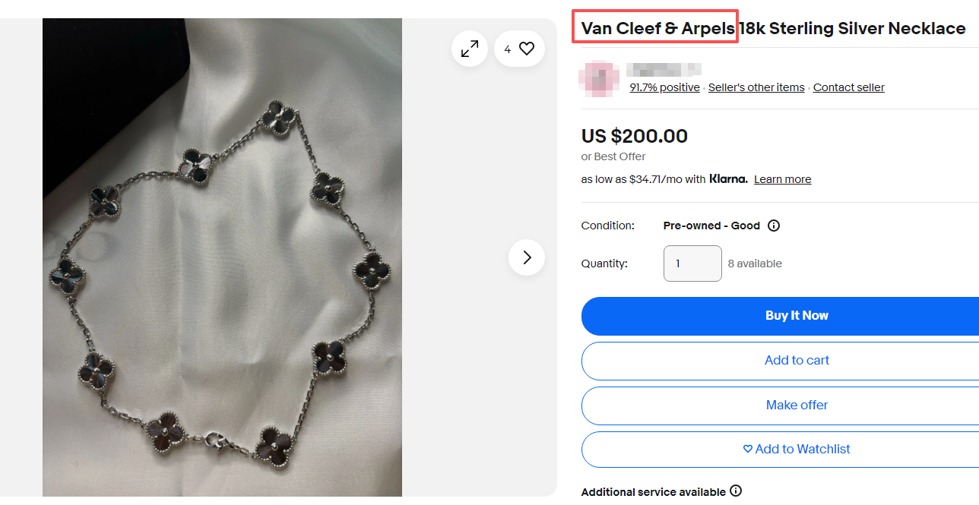Viewport: 979px width, 505px height.
Task: Click the US $200.00 price text
Action: [635, 137]
